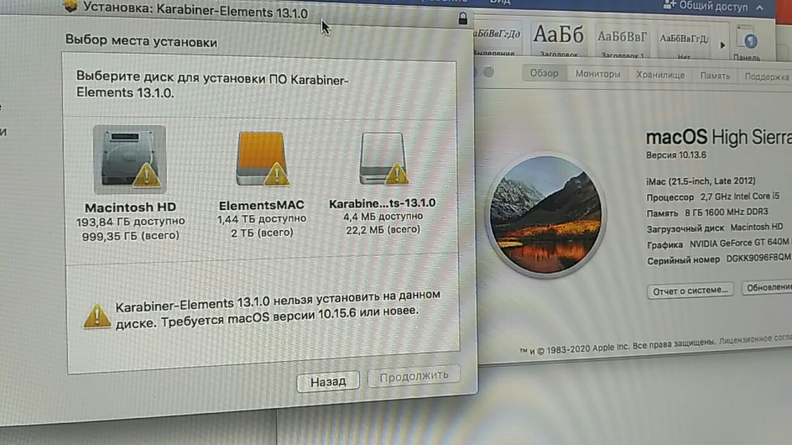Click the Обновление button in About This Mac
This screenshot has height=445, width=792.
(767, 287)
